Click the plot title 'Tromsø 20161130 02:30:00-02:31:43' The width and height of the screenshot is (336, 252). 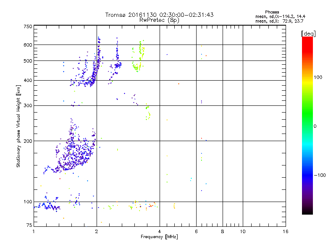coord(159,15)
